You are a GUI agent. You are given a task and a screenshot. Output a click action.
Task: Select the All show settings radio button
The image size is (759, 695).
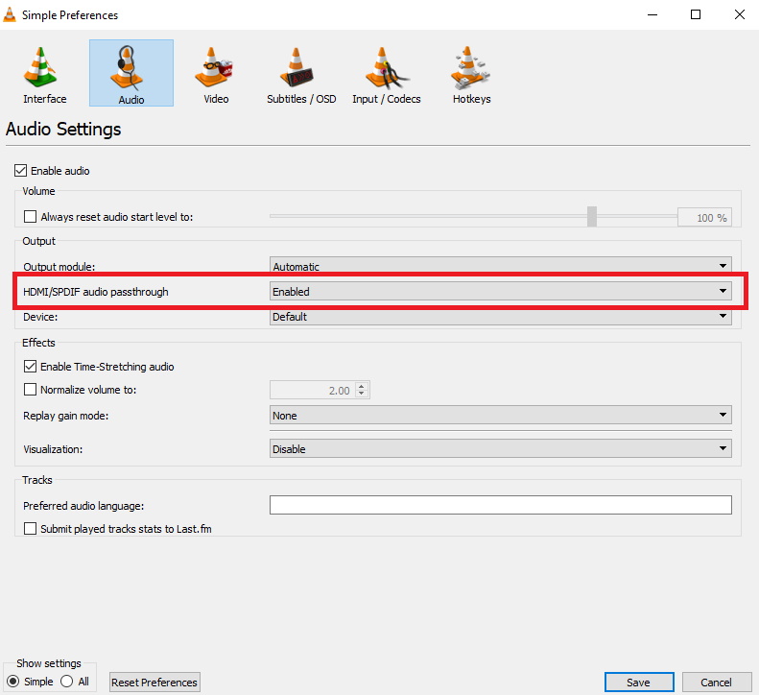[67, 682]
